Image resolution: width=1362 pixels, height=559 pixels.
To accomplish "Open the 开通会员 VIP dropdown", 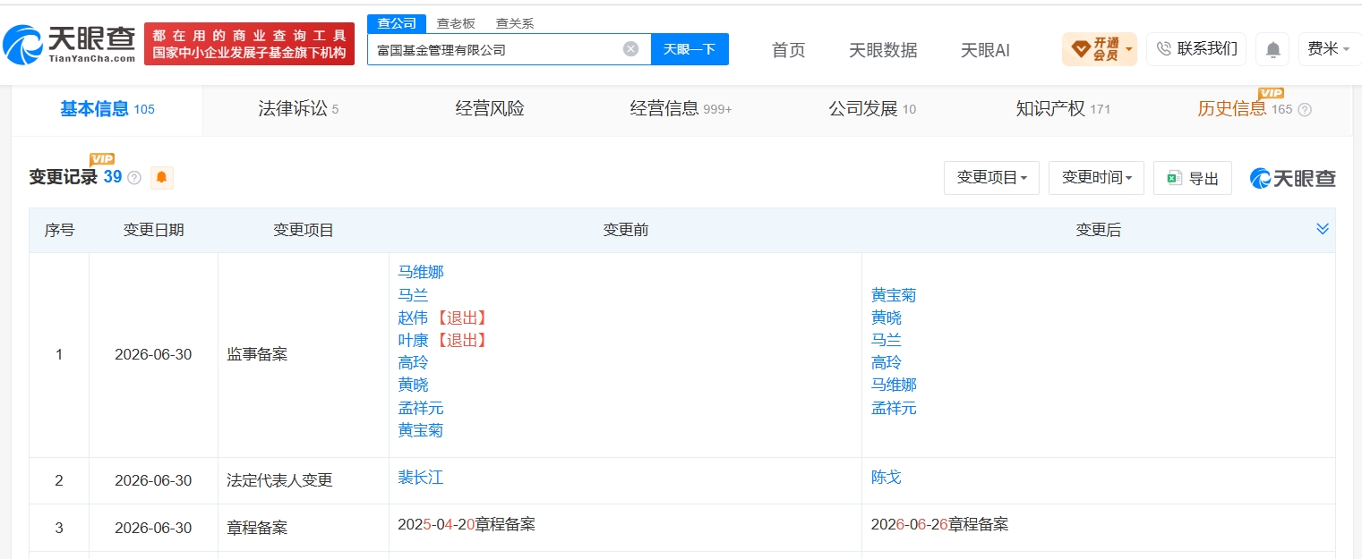I will point(1100,49).
